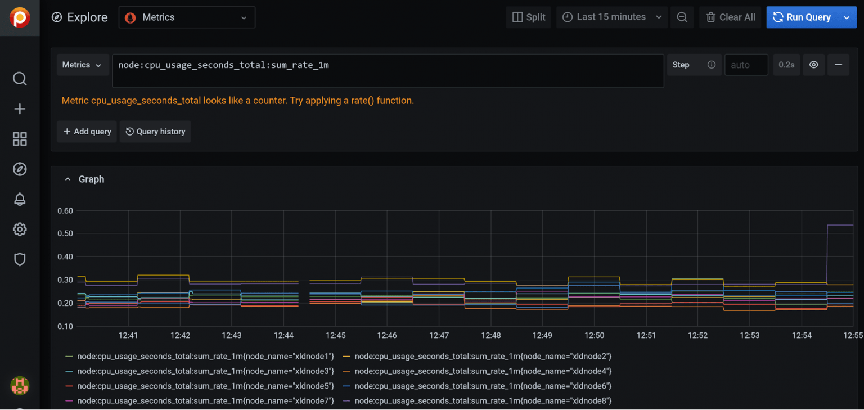Screen dimensions: 864x410
Task: Open the Search icon in sidebar
Action: [x=20, y=79]
